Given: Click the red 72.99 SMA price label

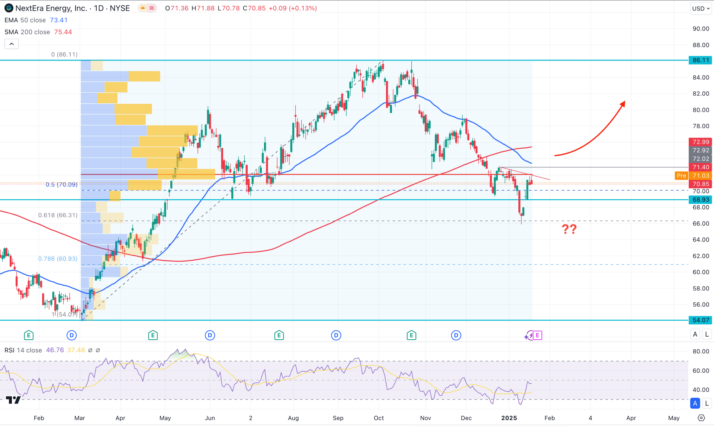Looking at the screenshot, I should point(701,142).
